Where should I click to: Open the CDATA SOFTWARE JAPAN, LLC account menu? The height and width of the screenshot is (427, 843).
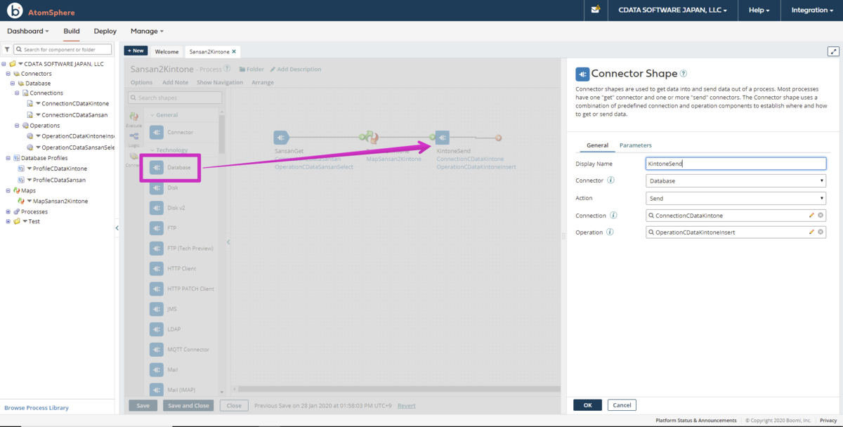[672, 11]
